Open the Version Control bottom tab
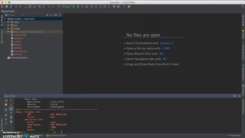This screenshot has width=245, height=138. [56, 135]
